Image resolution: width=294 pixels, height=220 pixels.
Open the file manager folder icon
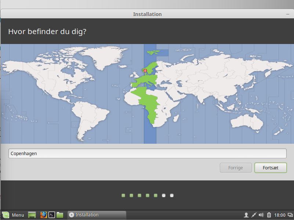coord(60,215)
